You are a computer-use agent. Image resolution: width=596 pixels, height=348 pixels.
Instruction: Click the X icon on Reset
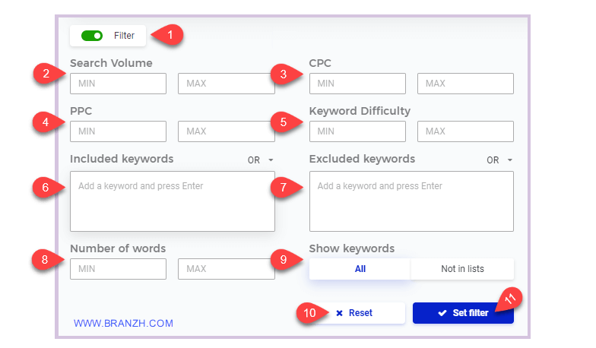click(x=339, y=313)
